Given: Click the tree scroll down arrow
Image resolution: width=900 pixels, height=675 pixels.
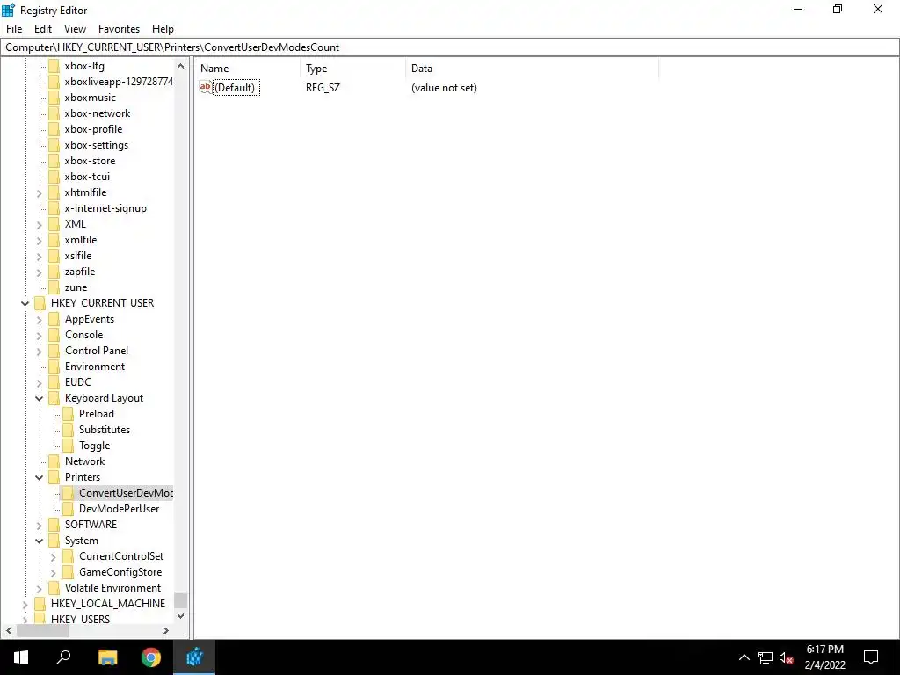Looking at the screenshot, I should [x=181, y=616].
